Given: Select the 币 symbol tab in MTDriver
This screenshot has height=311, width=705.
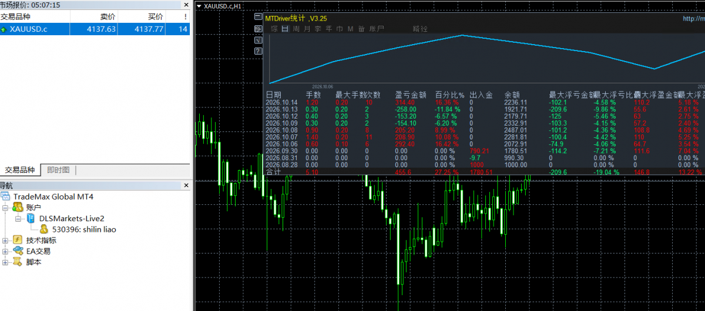Looking at the screenshot, I should [340, 28].
